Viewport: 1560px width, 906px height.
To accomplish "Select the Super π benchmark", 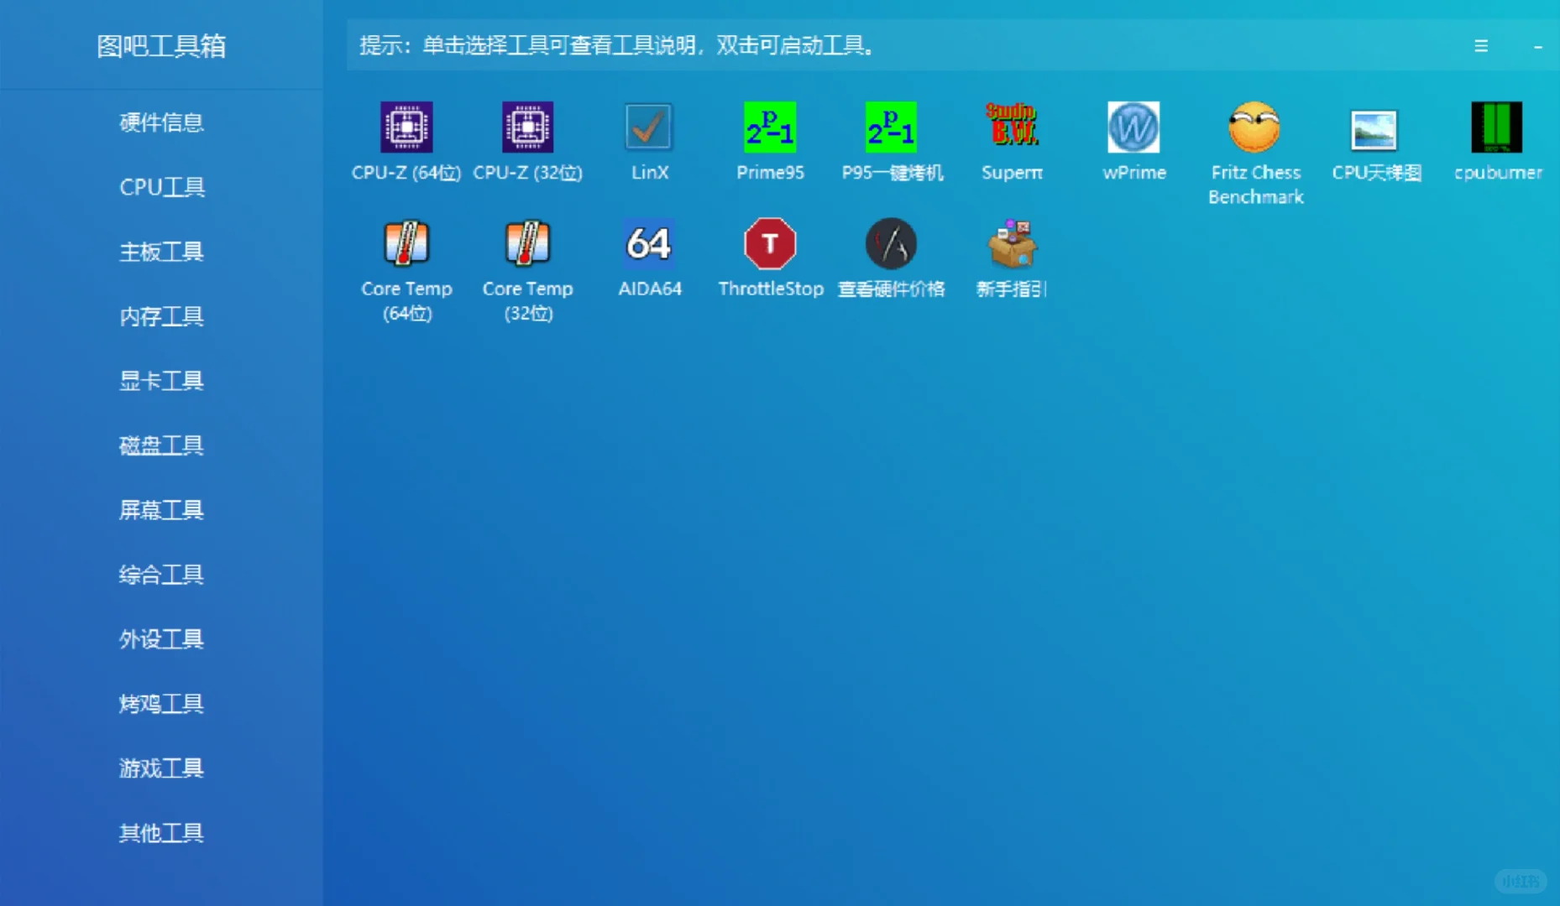I will [x=1011, y=128].
